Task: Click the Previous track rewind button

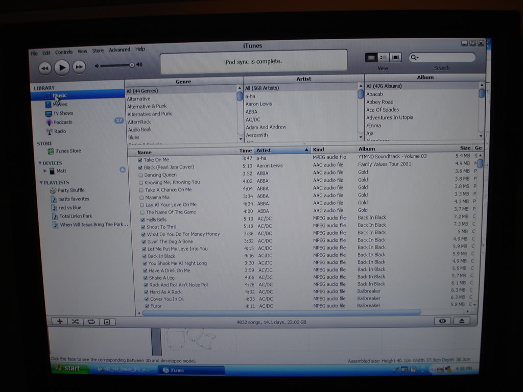Action: [x=45, y=68]
